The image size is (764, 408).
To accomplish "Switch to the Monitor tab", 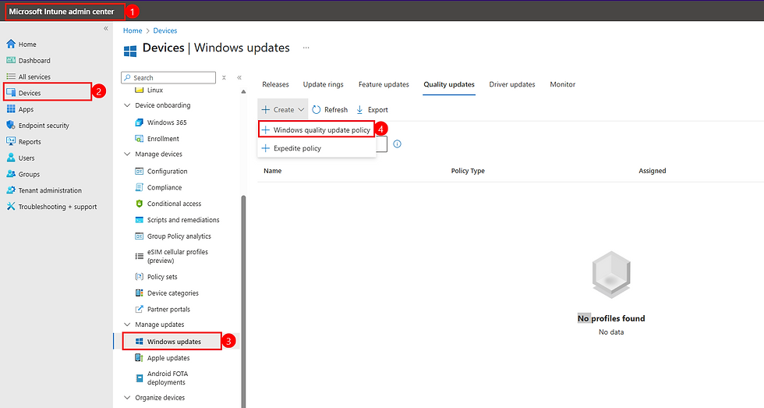I will pos(562,84).
